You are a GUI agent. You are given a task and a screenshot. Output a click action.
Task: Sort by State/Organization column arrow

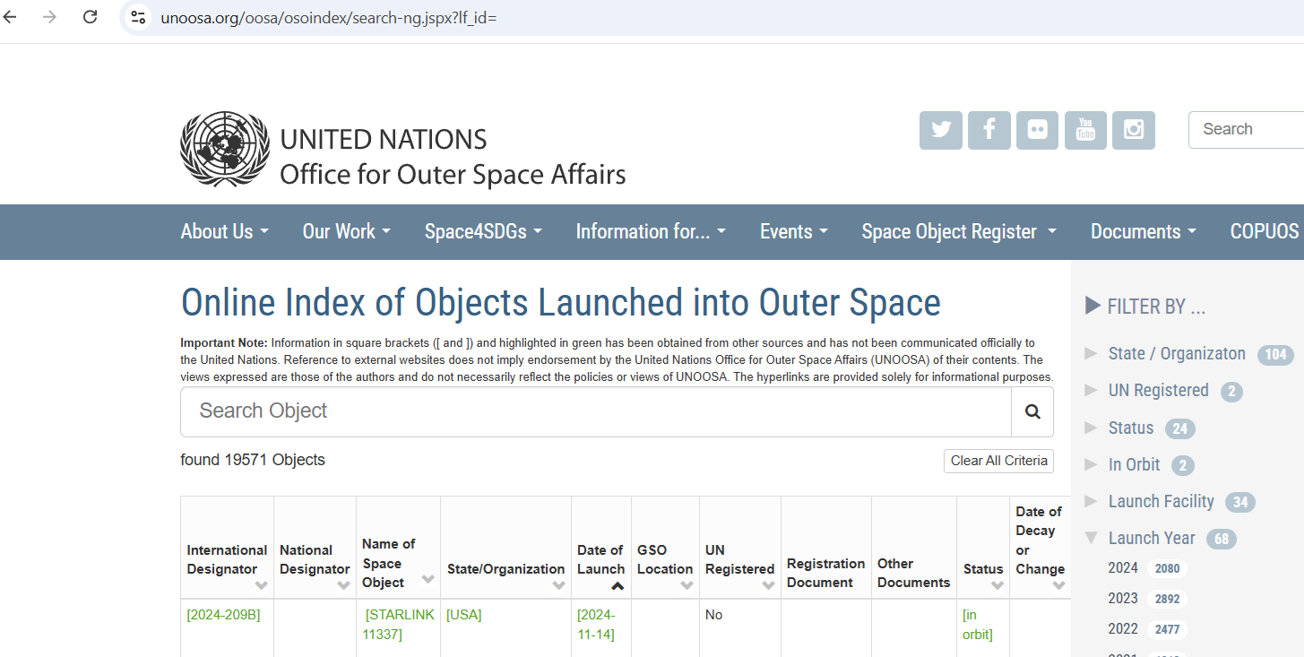coord(559,585)
